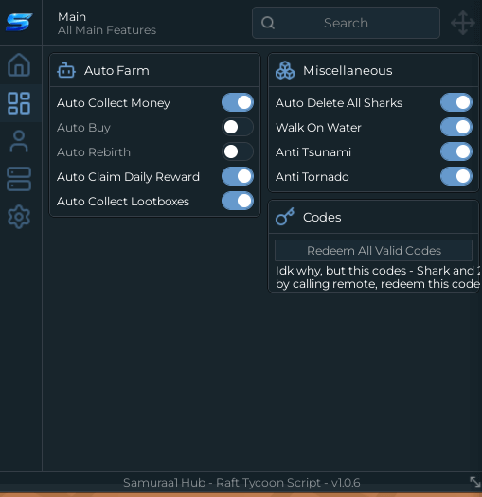Viewport: 482px width, 497px height.
Task: Click the Miscellaneous section header
Action: 373,70
